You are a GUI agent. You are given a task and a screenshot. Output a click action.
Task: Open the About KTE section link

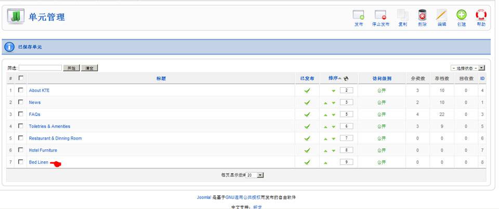(39, 91)
